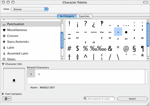
Task: Pick the at sign character
Action: pyautogui.click(x=126, y=49)
